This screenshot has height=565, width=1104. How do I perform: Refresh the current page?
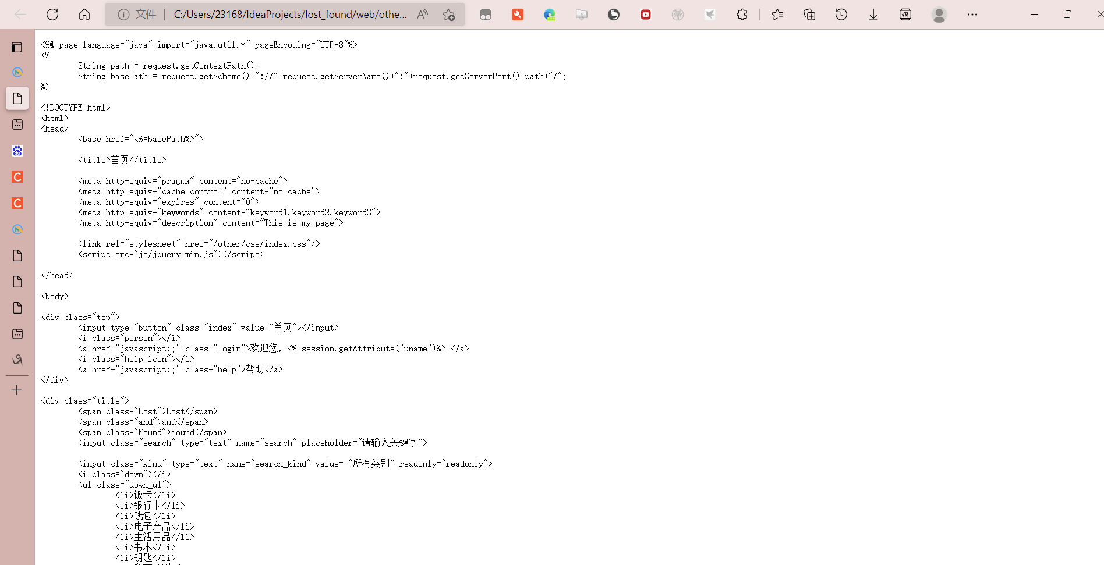(x=52, y=15)
